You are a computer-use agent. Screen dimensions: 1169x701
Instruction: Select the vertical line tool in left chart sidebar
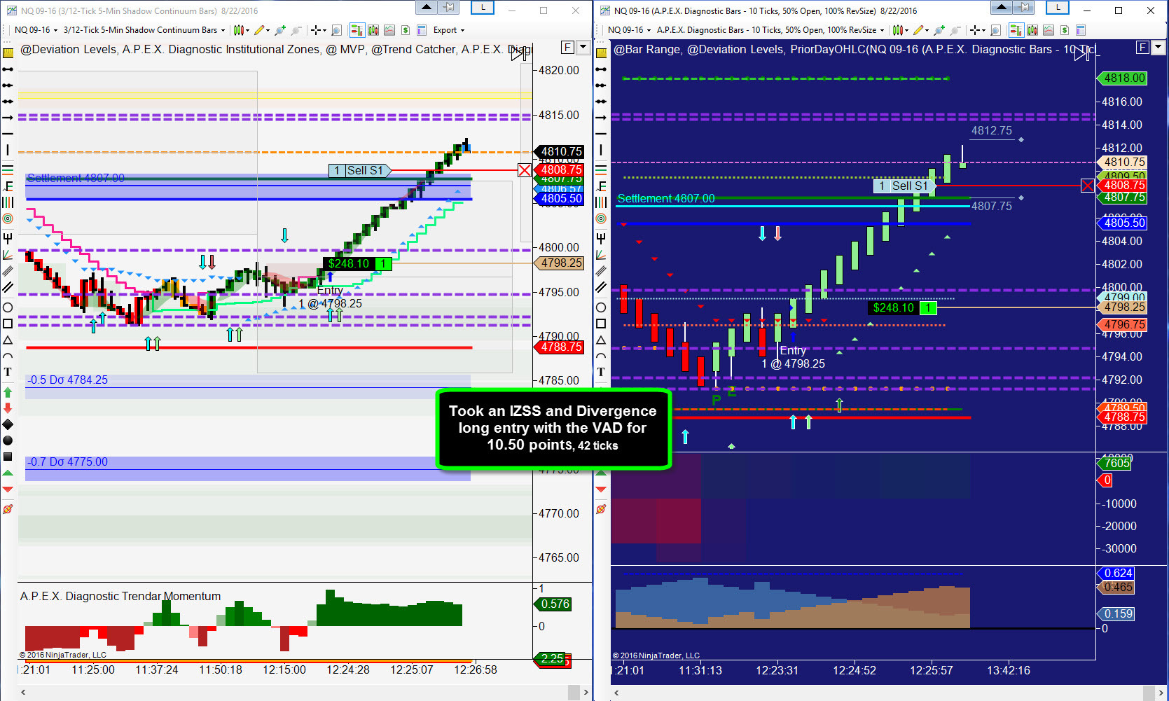[8, 150]
